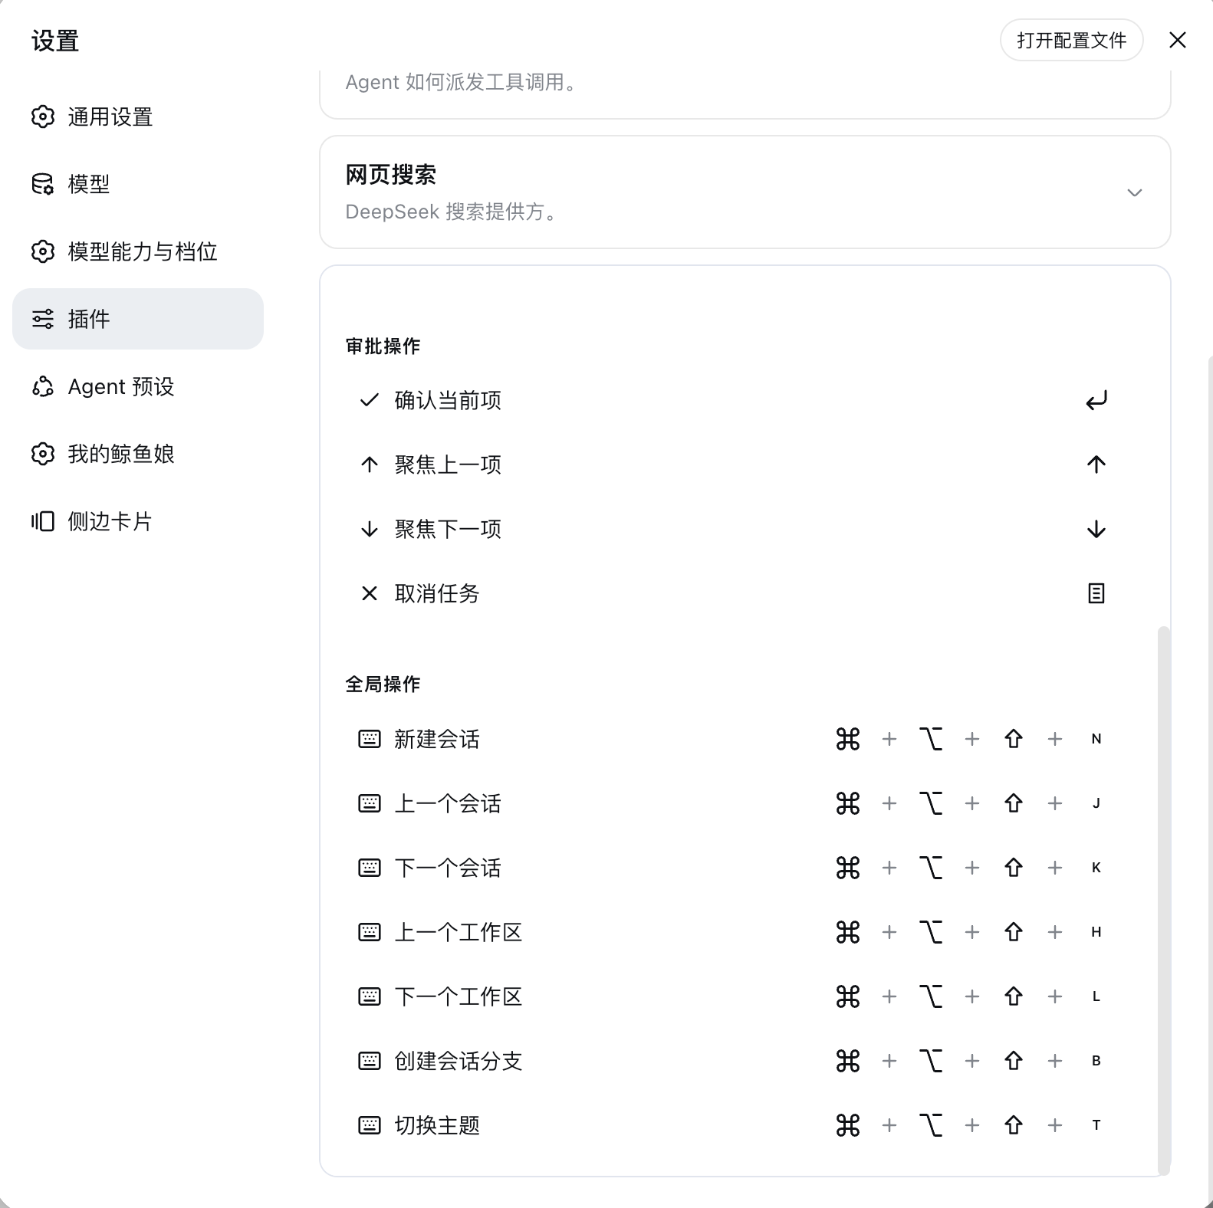Select the 插件 sidebar item
Image resolution: width=1213 pixels, height=1208 pixels.
coord(138,319)
